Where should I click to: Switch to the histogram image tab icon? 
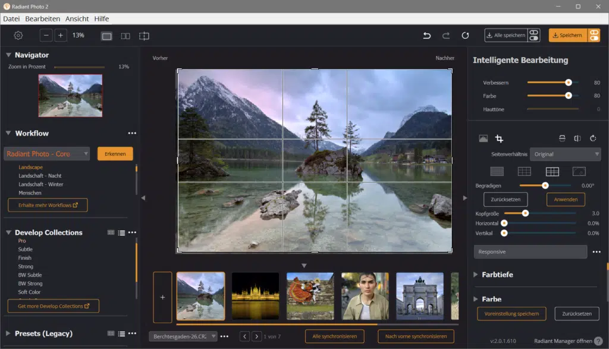click(483, 139)
